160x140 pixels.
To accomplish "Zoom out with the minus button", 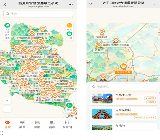I will point(7,109).
